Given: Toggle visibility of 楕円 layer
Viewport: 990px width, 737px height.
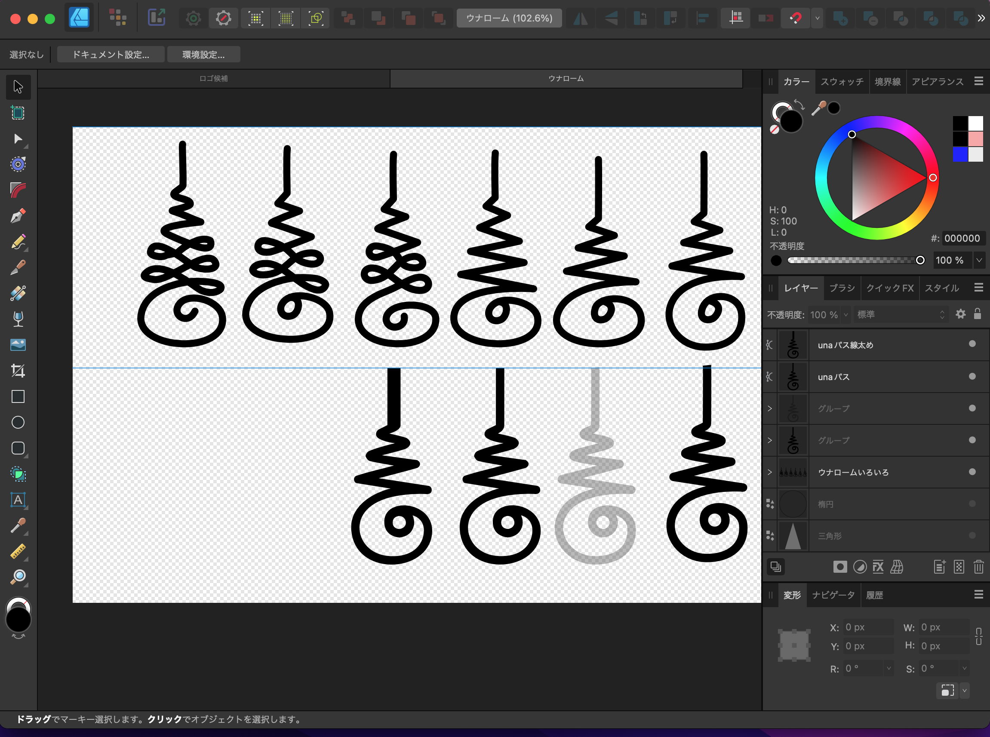Looking at the screenshot, I should tap(972, 504).
